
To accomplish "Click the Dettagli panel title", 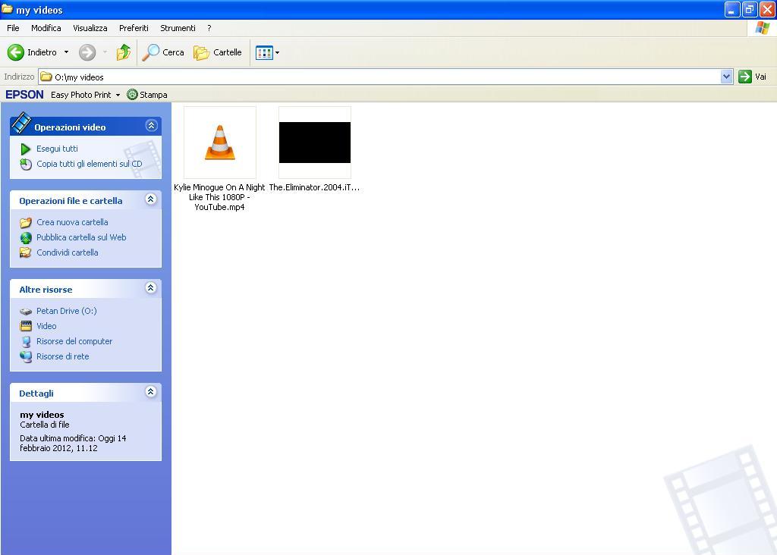I will pyautogui.click(x=36, y=394).
